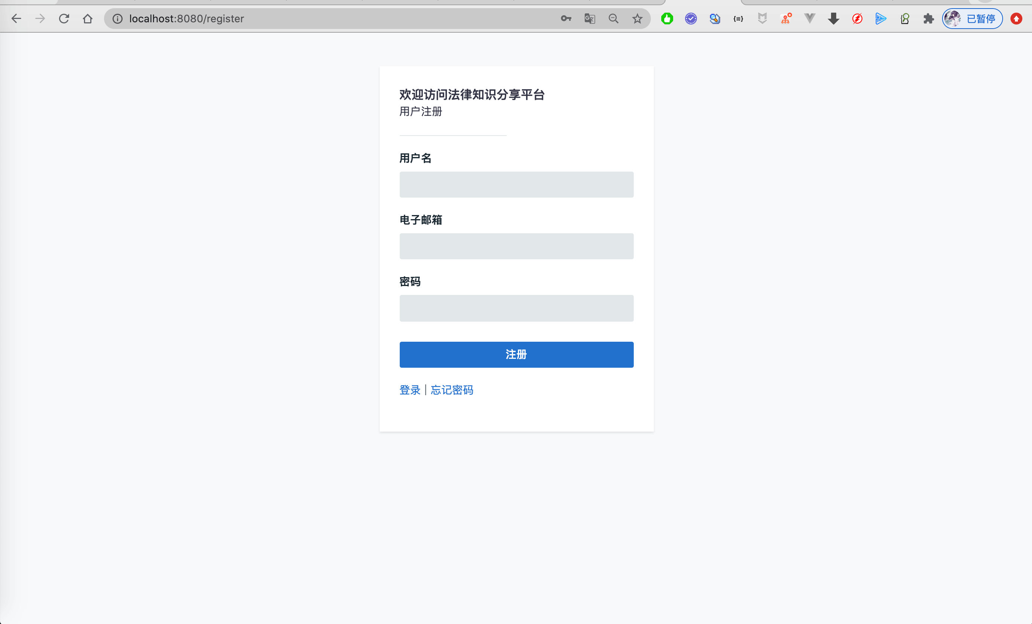Click the Vue devtools extension icon
The height and width of the screenshot is (624, 1032).
click(809, 19)
